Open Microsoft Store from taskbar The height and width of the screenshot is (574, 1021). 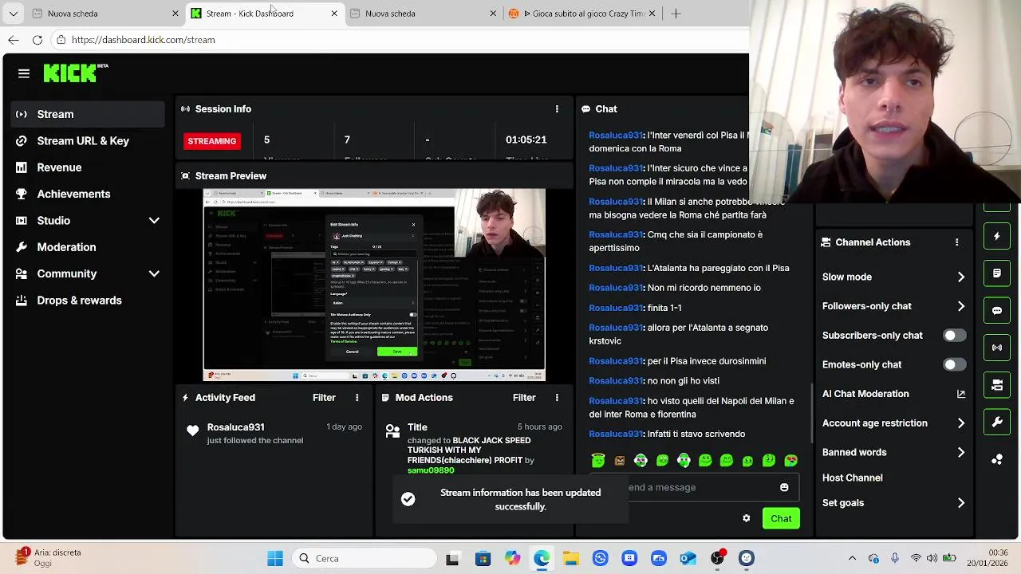[483, 559]
